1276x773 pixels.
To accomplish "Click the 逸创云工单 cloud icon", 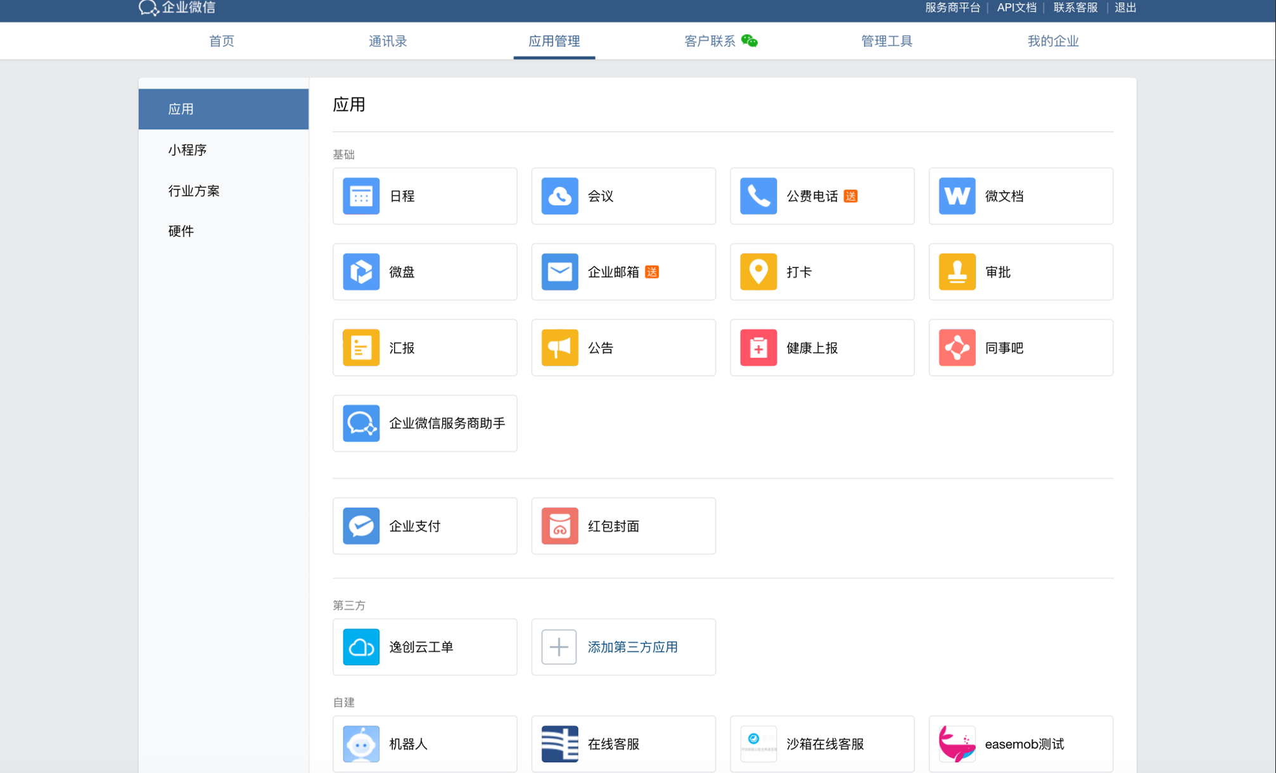I will pos(361,647).
